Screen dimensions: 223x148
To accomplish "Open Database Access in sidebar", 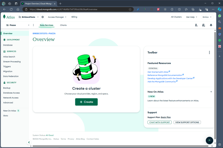I will click(x=11, y=93).
